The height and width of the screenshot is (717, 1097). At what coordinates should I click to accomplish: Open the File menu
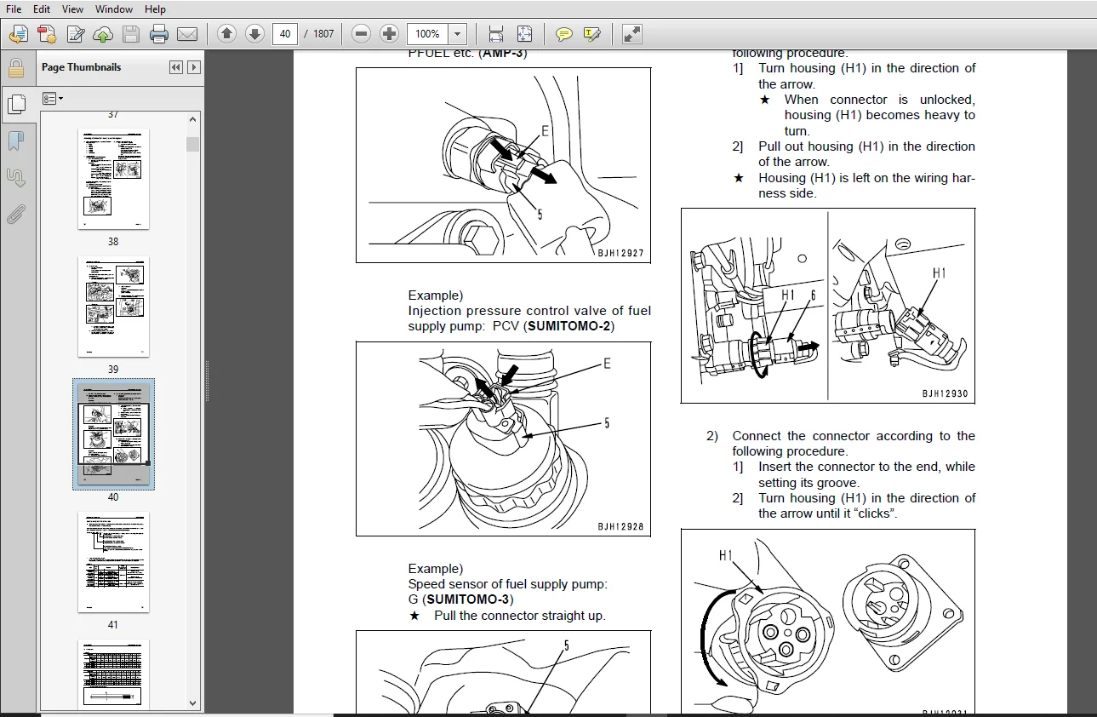(x=14, y=9)
